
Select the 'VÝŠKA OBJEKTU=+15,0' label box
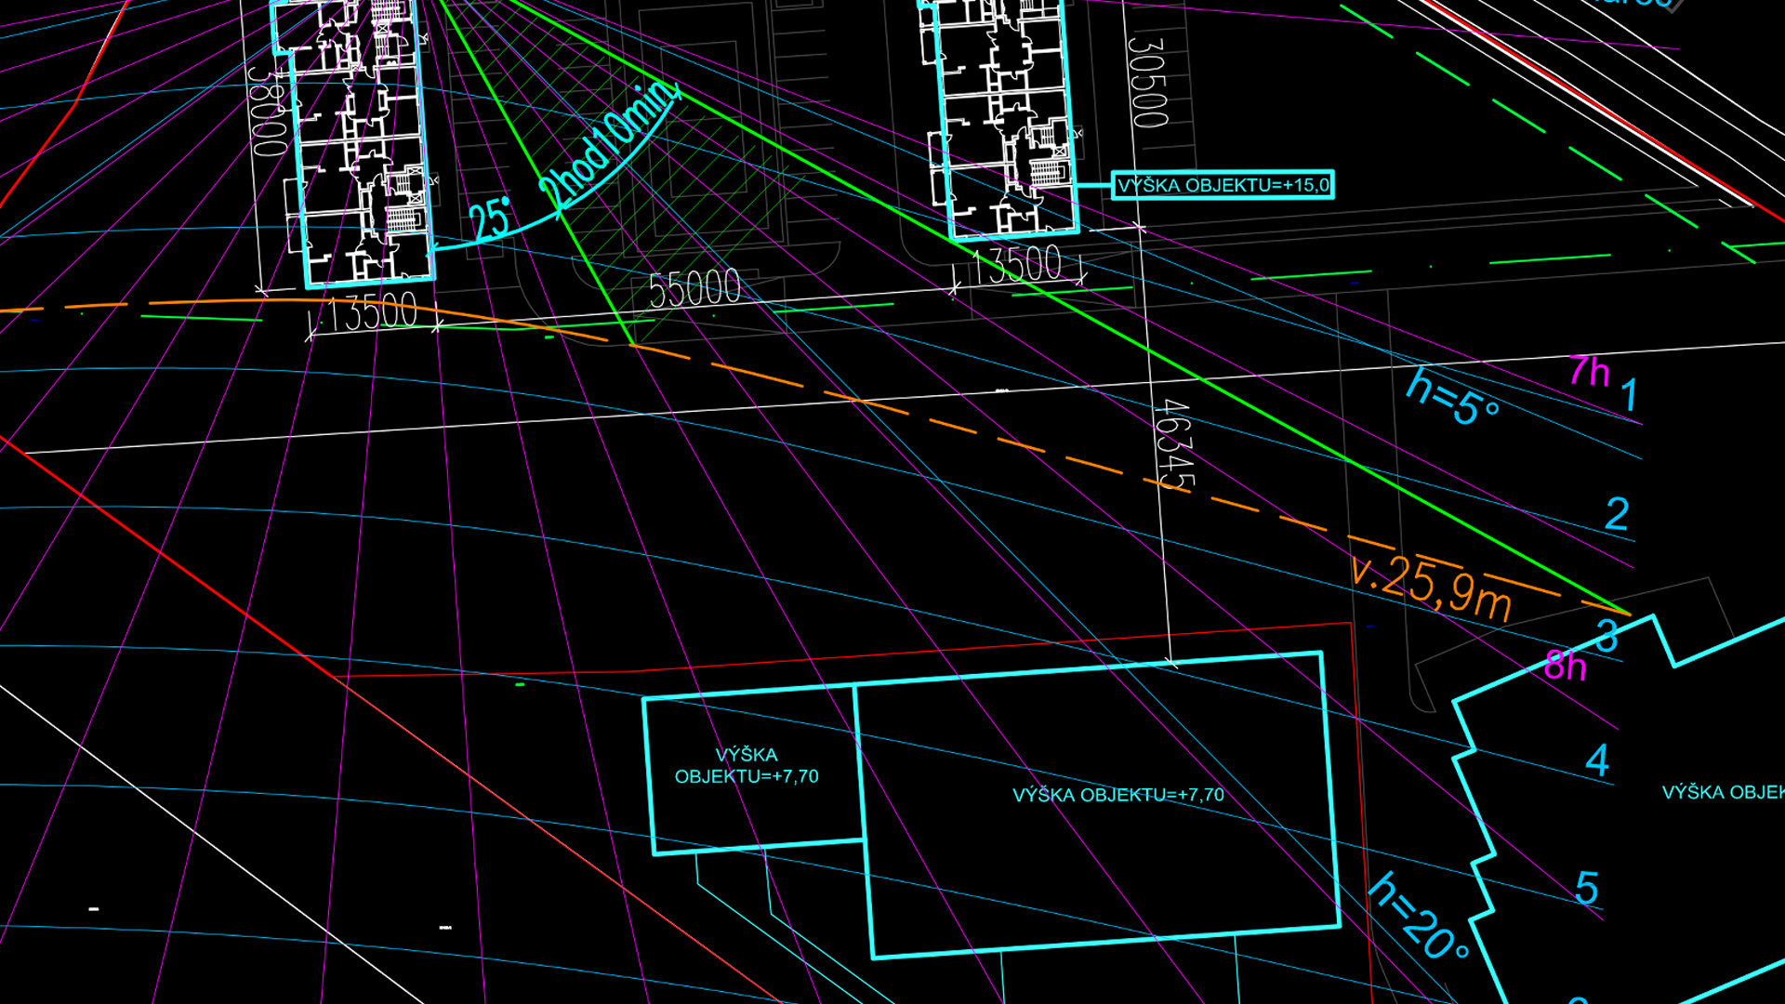[1223, 185]
